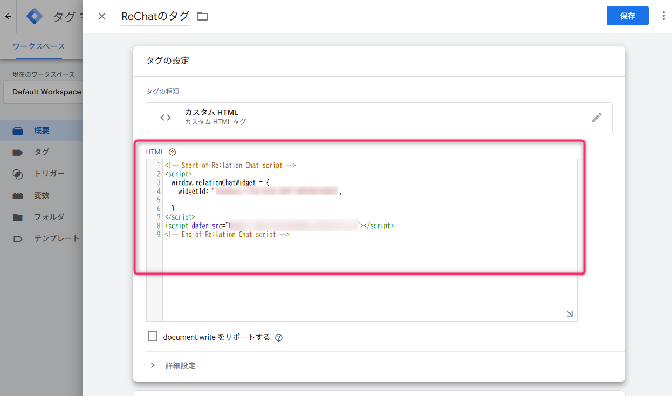This screenshot has height=396, width=672.
Task: Close the ReChat tag editor panel
Action: [102, 16]
